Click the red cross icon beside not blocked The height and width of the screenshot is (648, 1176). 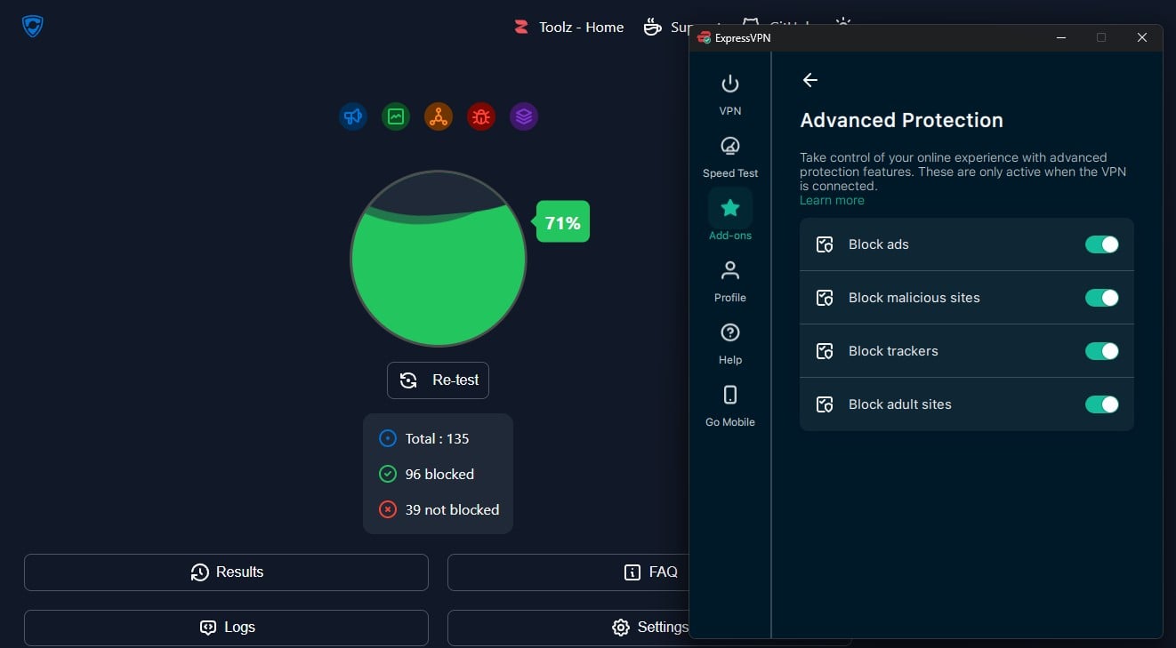click(x=388, y=509)
